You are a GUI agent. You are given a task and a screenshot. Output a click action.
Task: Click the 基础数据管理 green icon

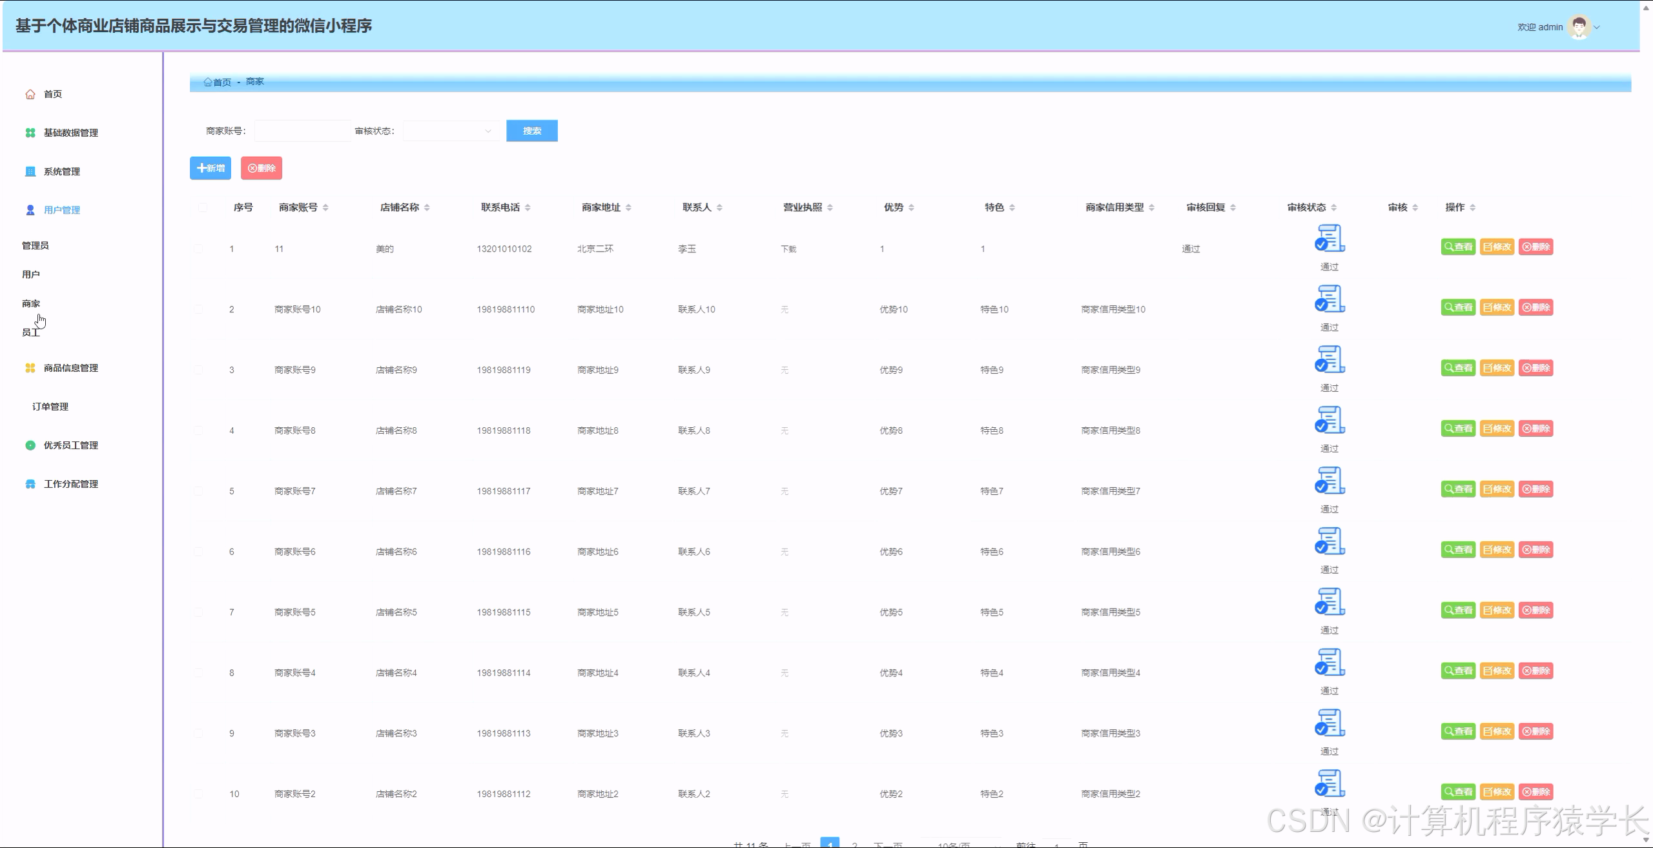pyautogui.click(x=30, y=133)
